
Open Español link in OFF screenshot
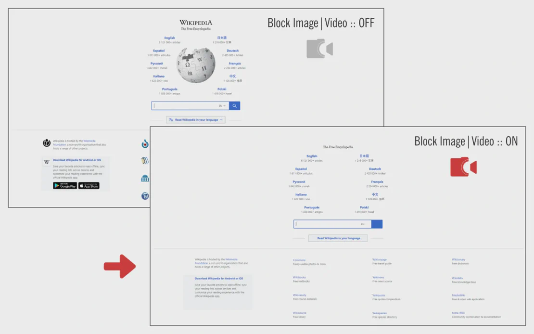click(x=159, y=51)
